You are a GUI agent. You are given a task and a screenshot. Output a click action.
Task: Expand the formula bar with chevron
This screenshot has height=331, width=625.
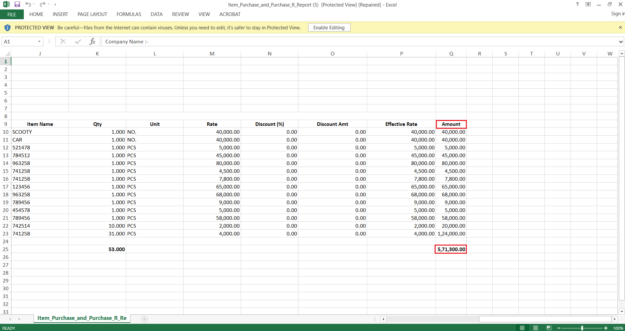click(620, 42)
